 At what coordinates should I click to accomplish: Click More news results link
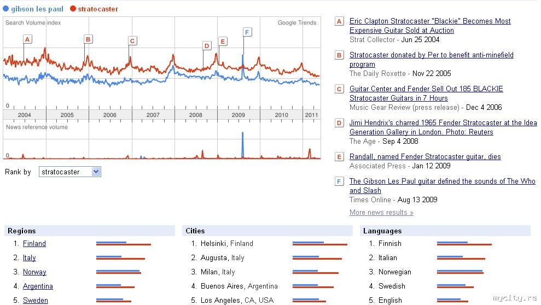381,212
